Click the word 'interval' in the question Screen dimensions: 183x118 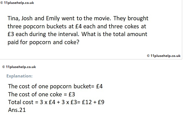69,34
